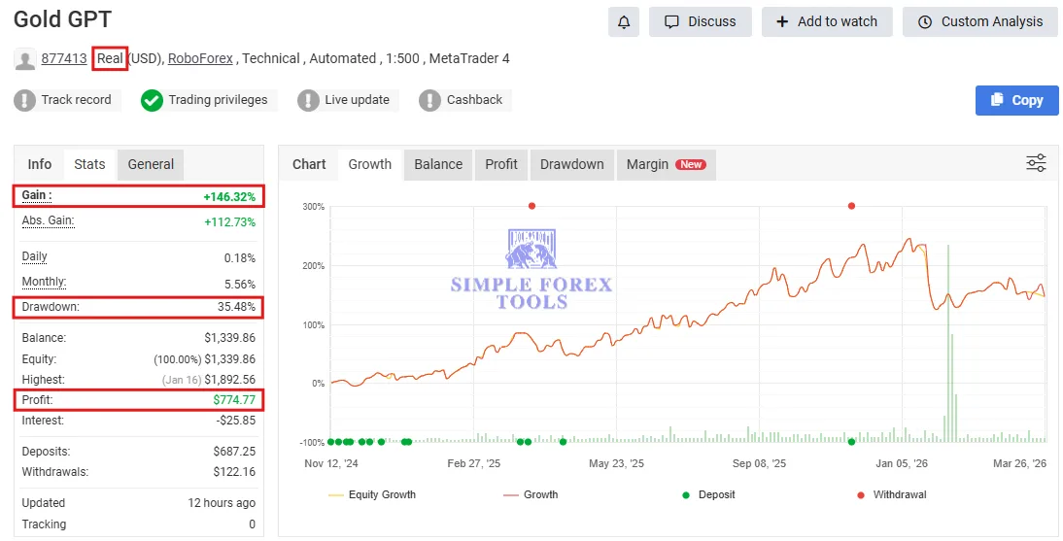1063x541 pixels.
Task: Switch to the Drawdown chart tab
Action: 571,164
